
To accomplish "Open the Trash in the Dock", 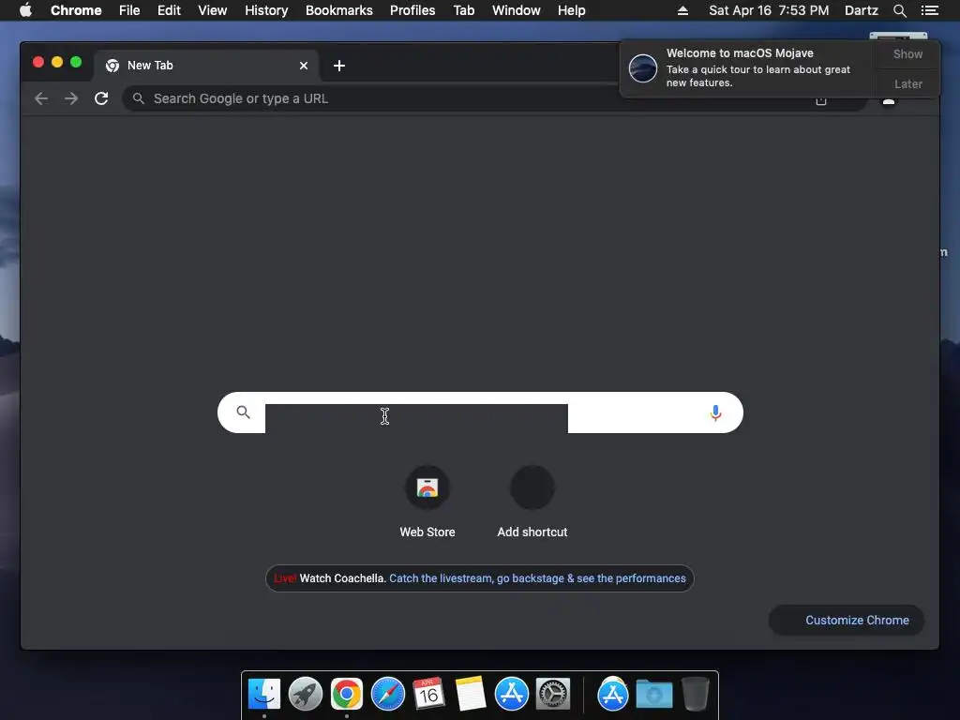I will [696, 695].
